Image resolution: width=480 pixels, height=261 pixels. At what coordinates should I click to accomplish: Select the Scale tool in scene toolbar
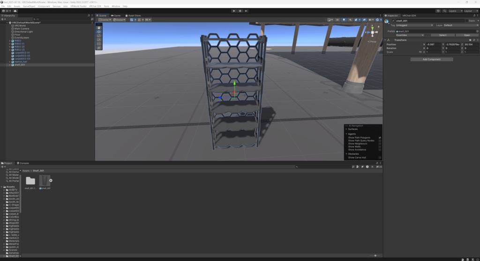[x=99, y=40]
